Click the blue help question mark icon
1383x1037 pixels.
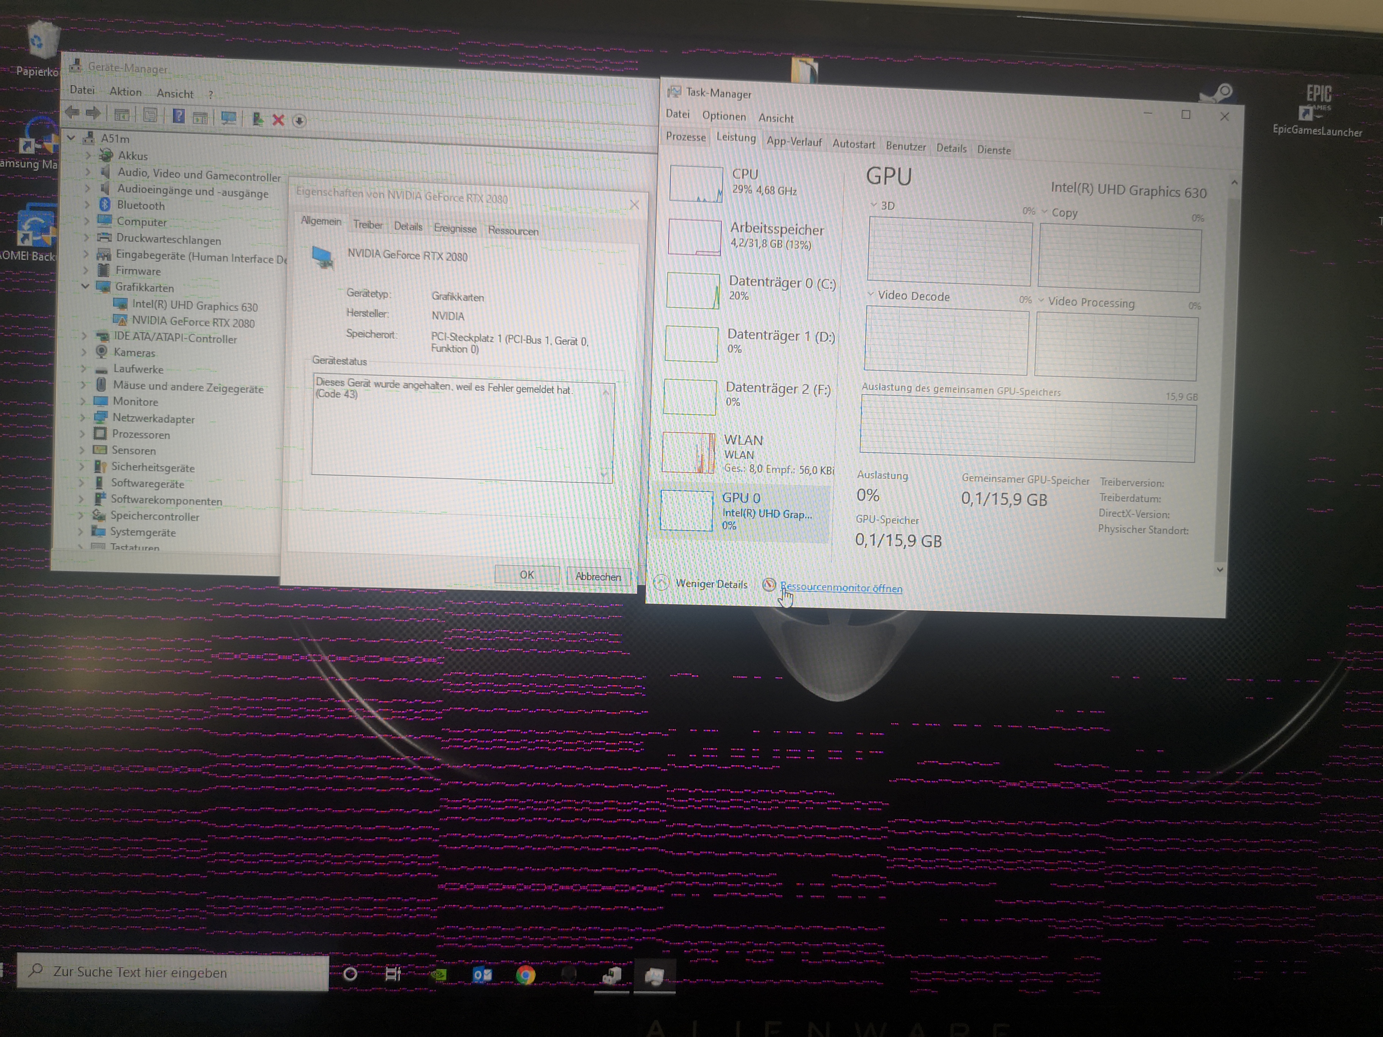pos(179,116)
